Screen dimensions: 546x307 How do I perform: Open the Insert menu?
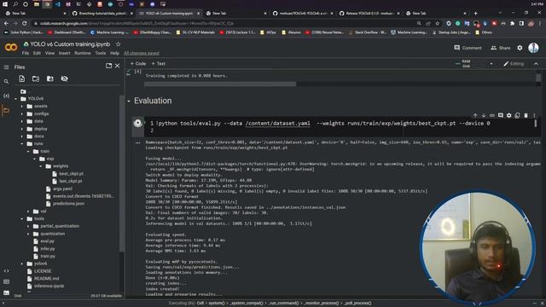65,53
